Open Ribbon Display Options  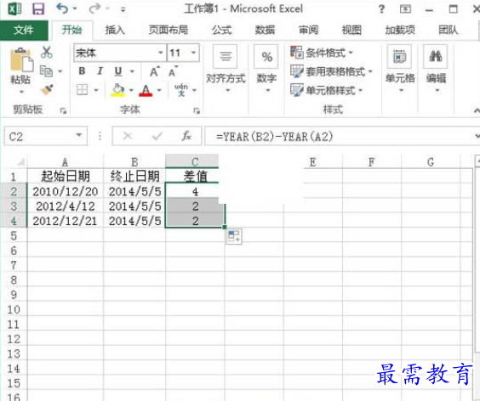pyautogui.click(x=405, y=9)
